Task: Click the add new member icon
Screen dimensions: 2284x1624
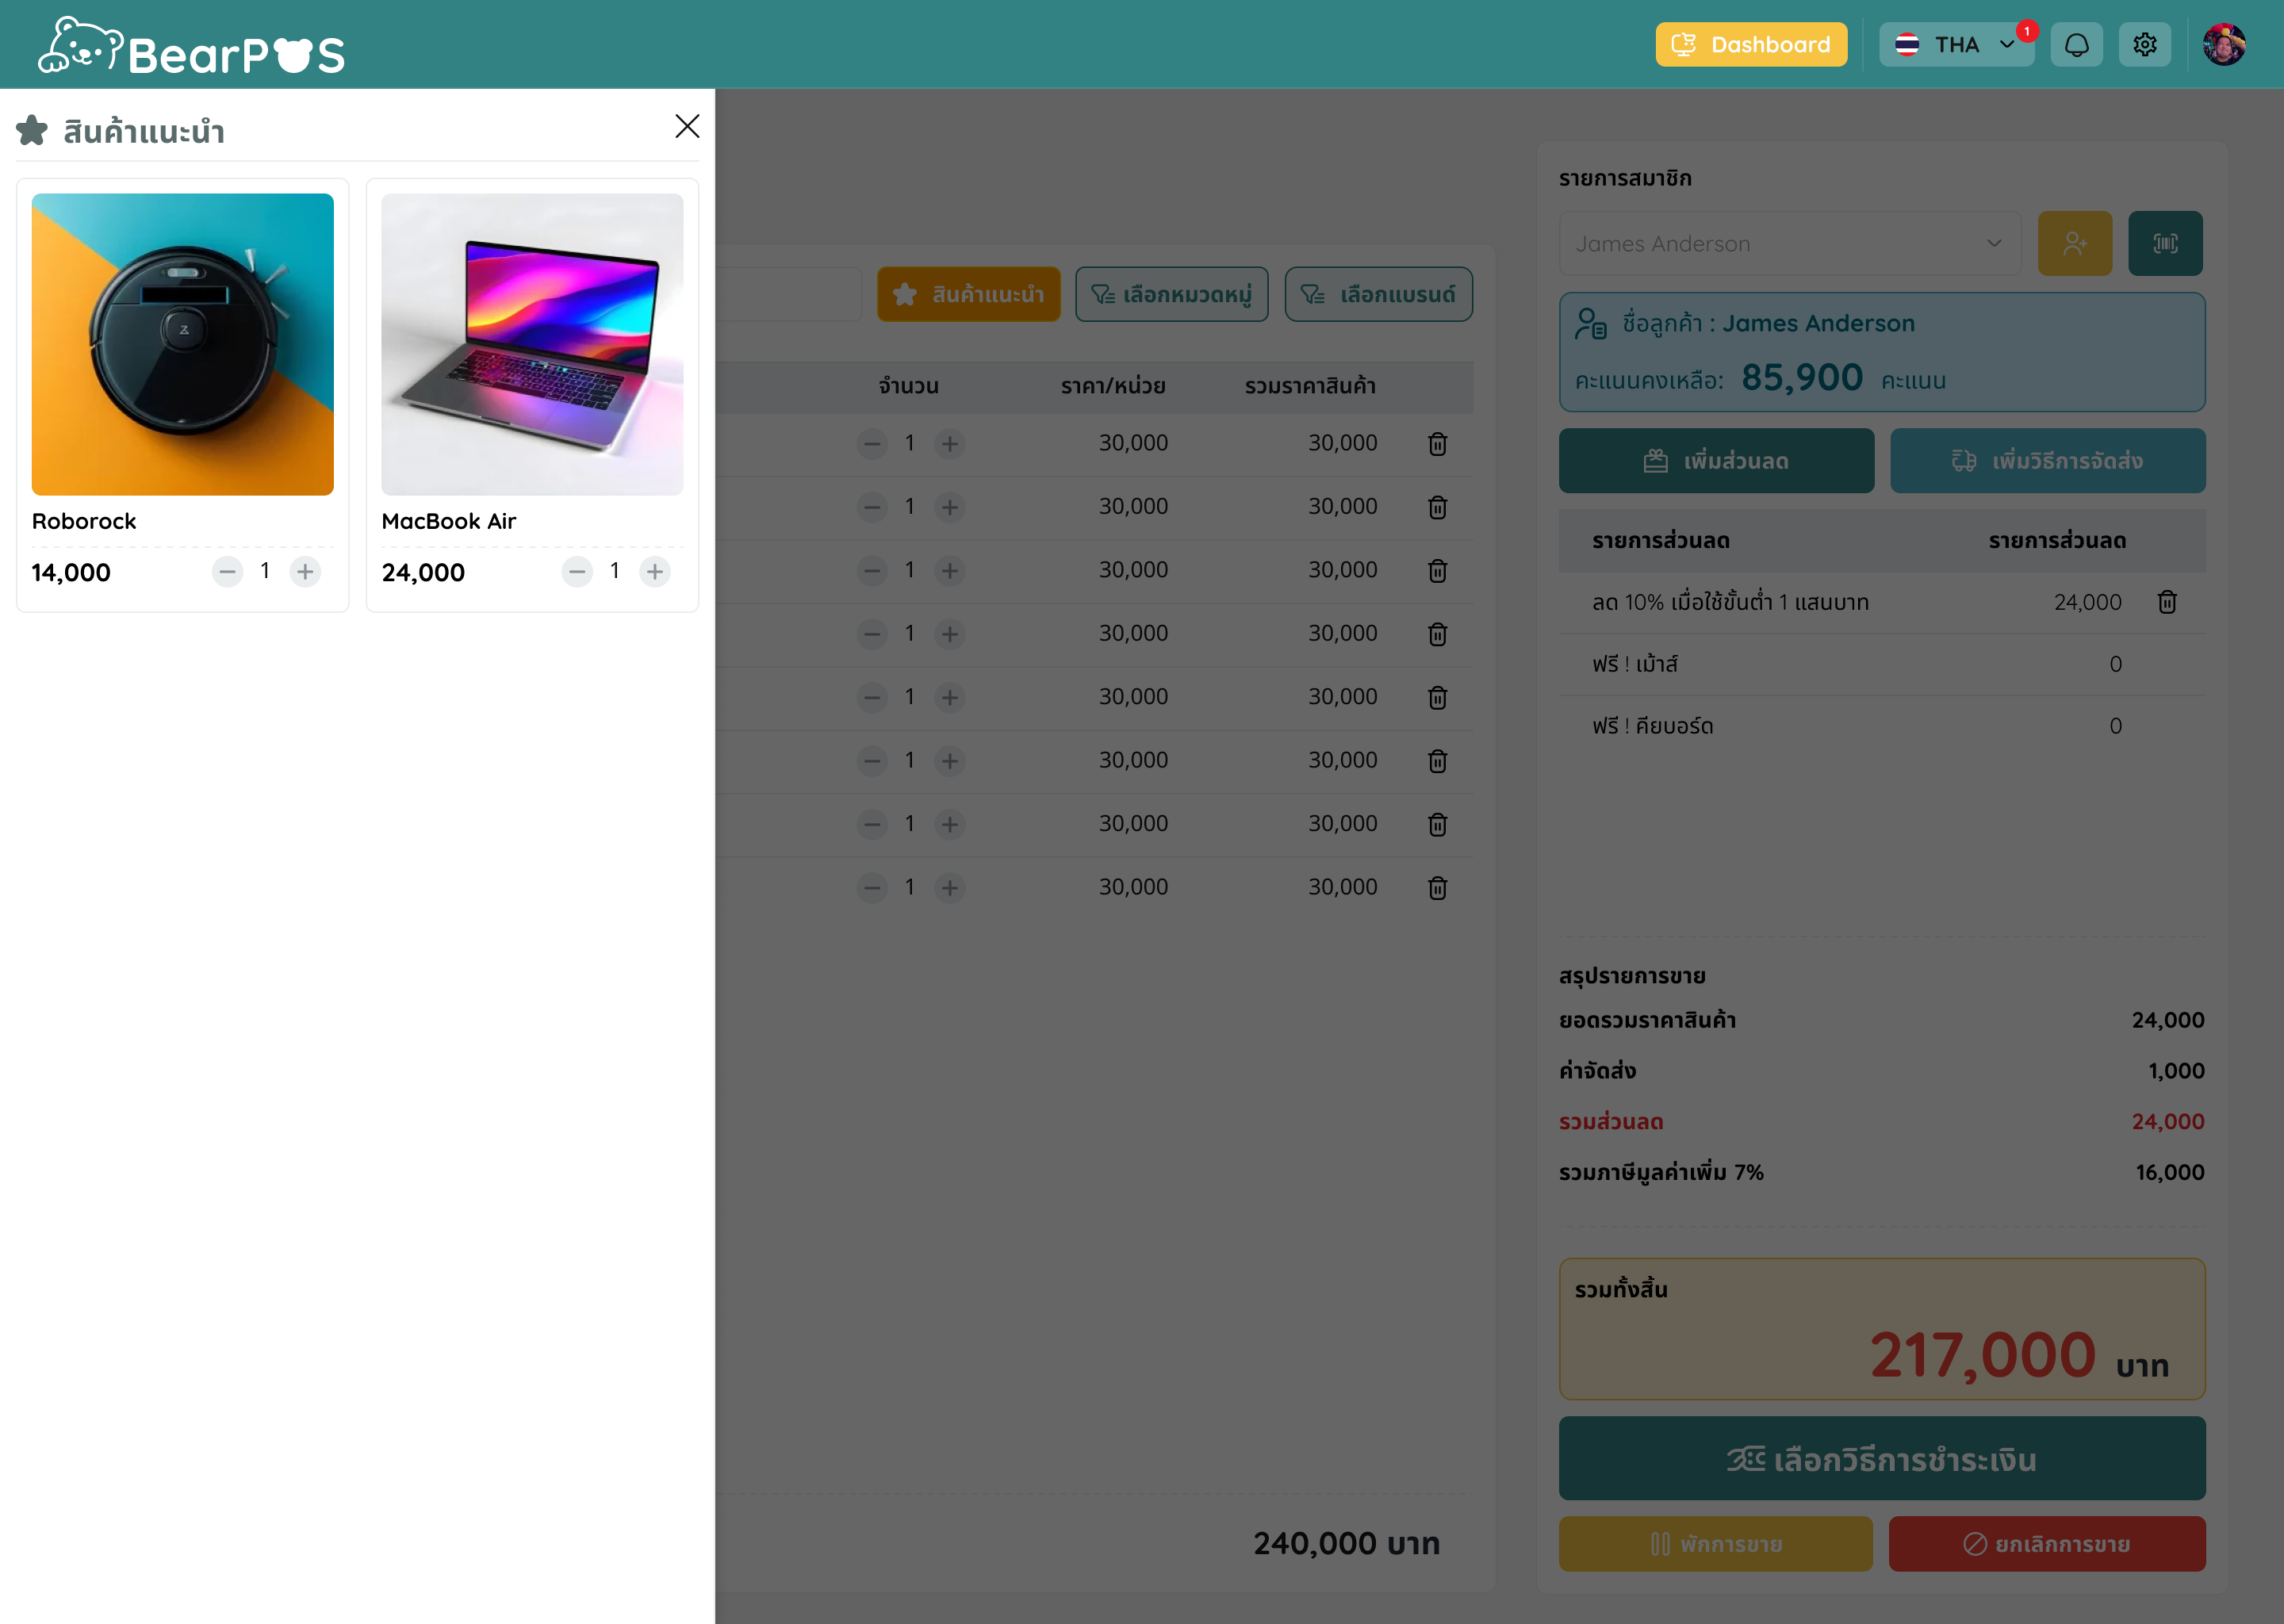Action: (x=2075, y=243)
